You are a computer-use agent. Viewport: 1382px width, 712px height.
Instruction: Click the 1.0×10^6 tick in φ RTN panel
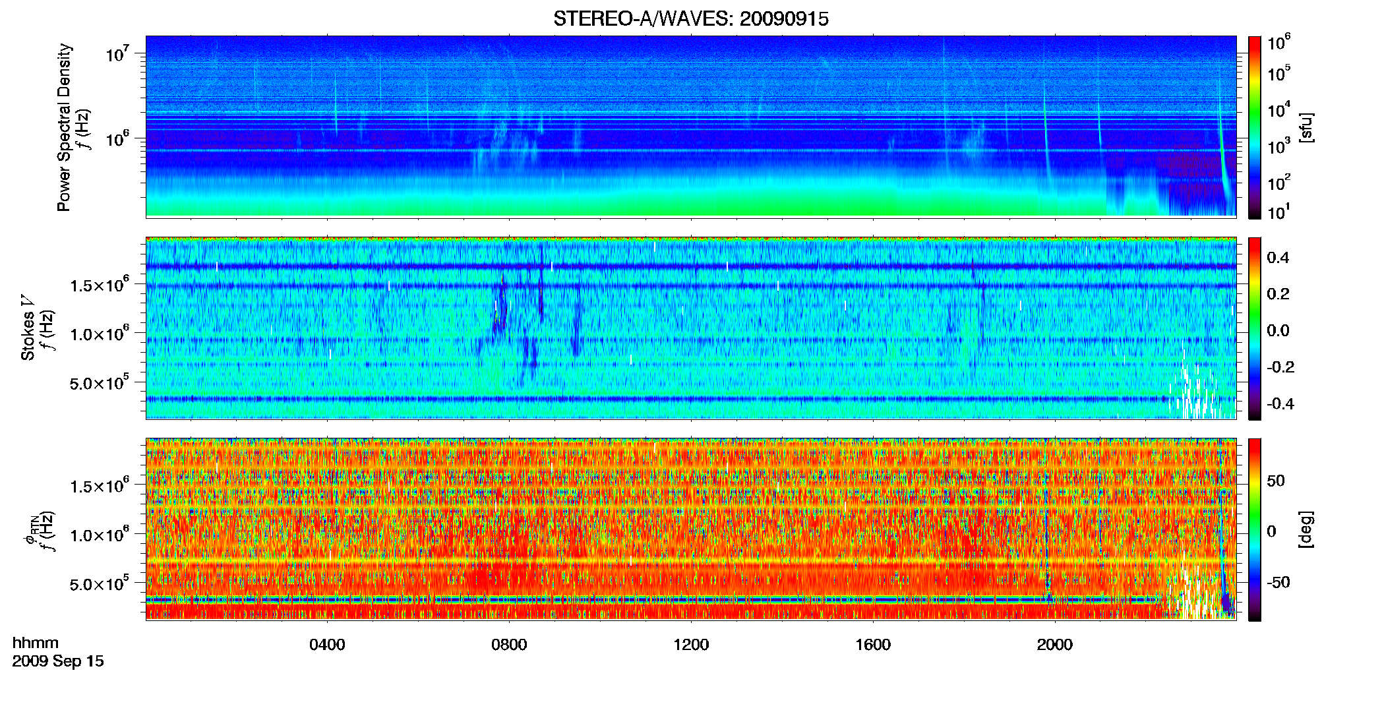[x=100, y=535]
